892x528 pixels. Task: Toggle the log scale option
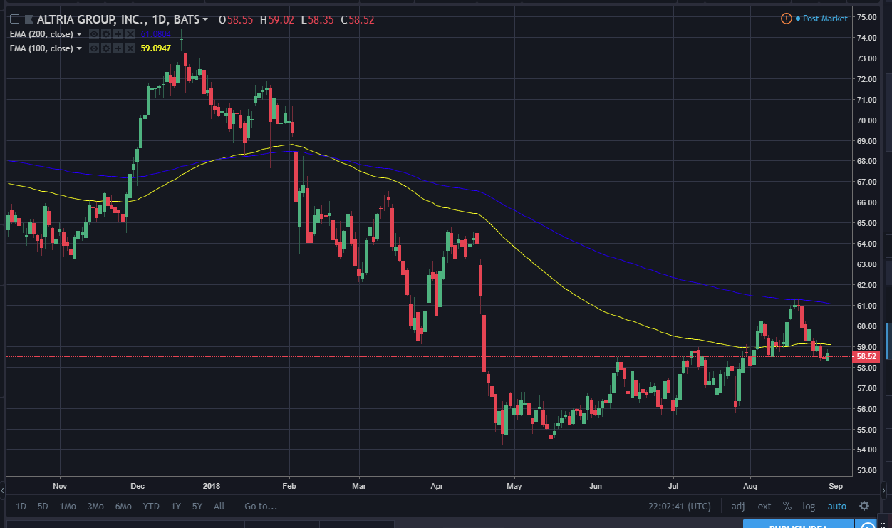[x=809, y=507]
